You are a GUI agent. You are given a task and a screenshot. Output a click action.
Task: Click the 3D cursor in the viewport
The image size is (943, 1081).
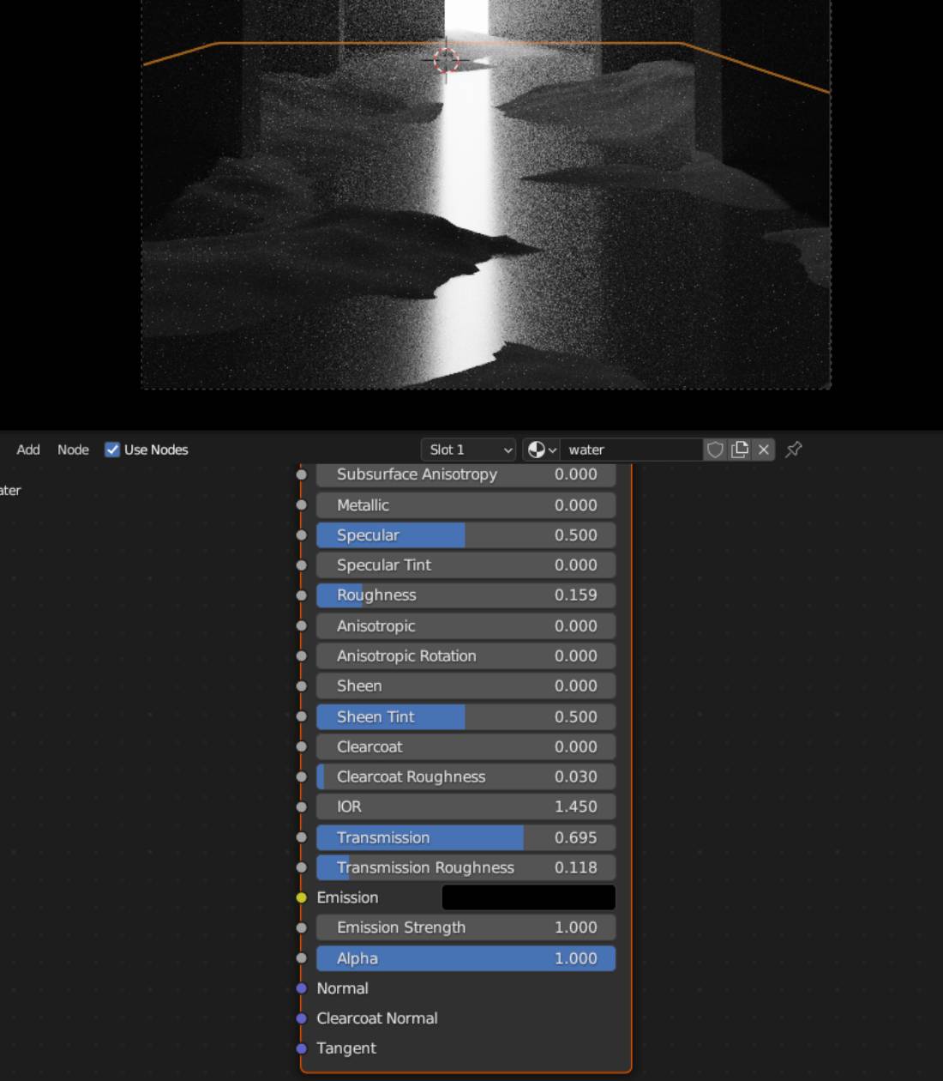click(x=446, y=60)
